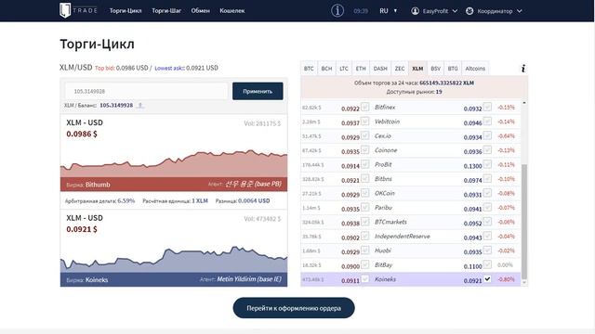The image size is (595, 334).
Task: Open the ZEC tab
Action: click(x=400, y=69)
